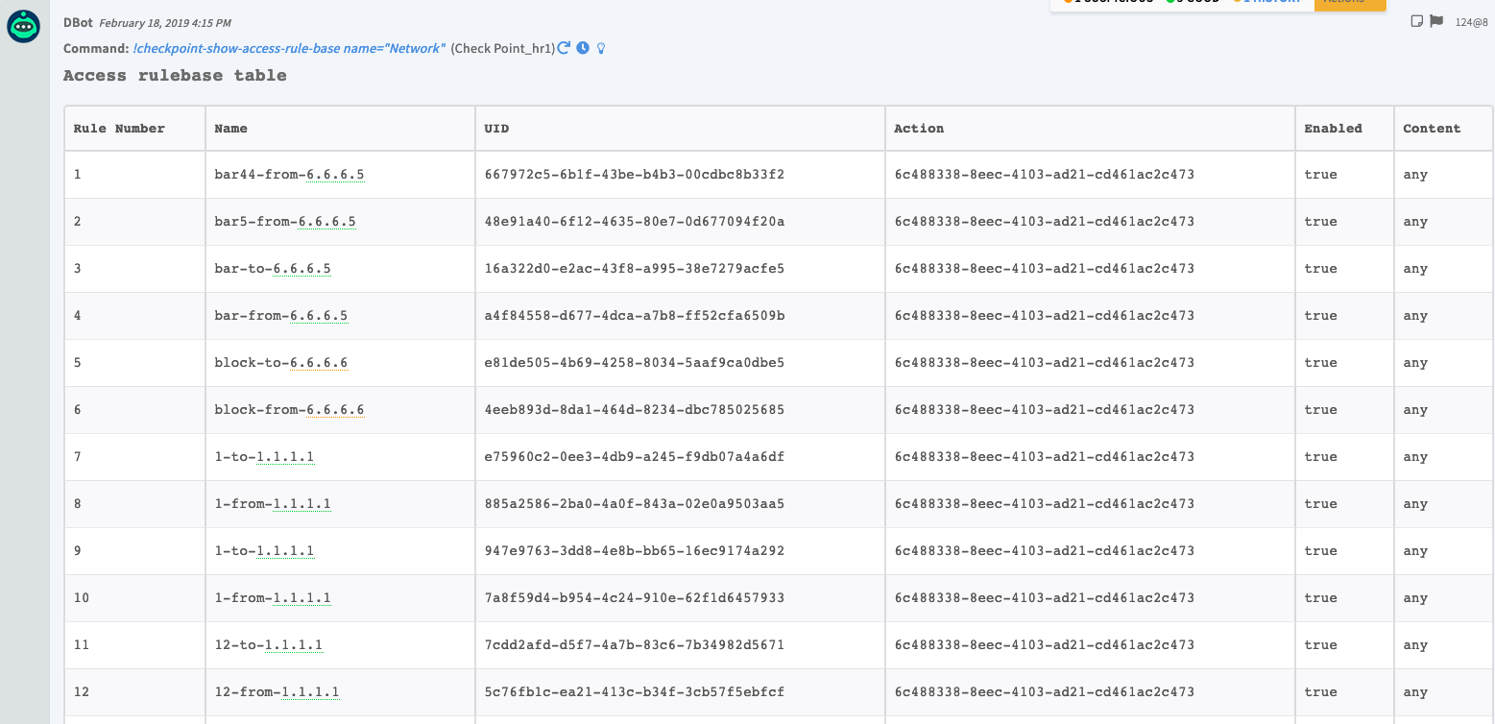Select the Content column header
Screen dimensions: 1495x724
pyautogui.click(x=1432, y=129)
